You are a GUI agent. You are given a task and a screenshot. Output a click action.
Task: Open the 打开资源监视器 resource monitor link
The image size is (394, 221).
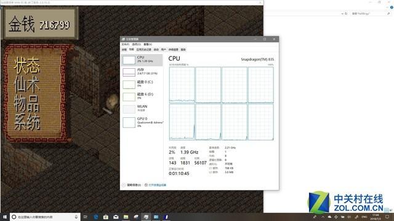pyautogui.click(x=155, y=185)
